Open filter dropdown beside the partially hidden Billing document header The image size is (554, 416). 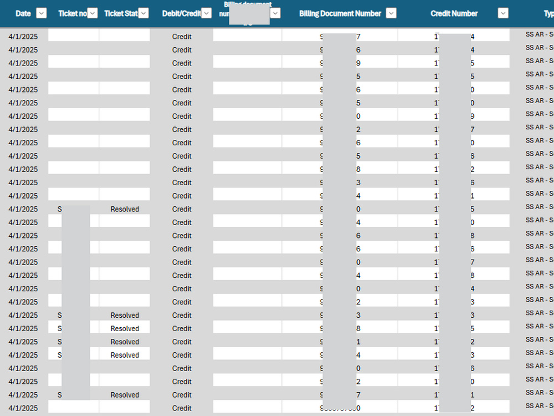click(275, 13)
